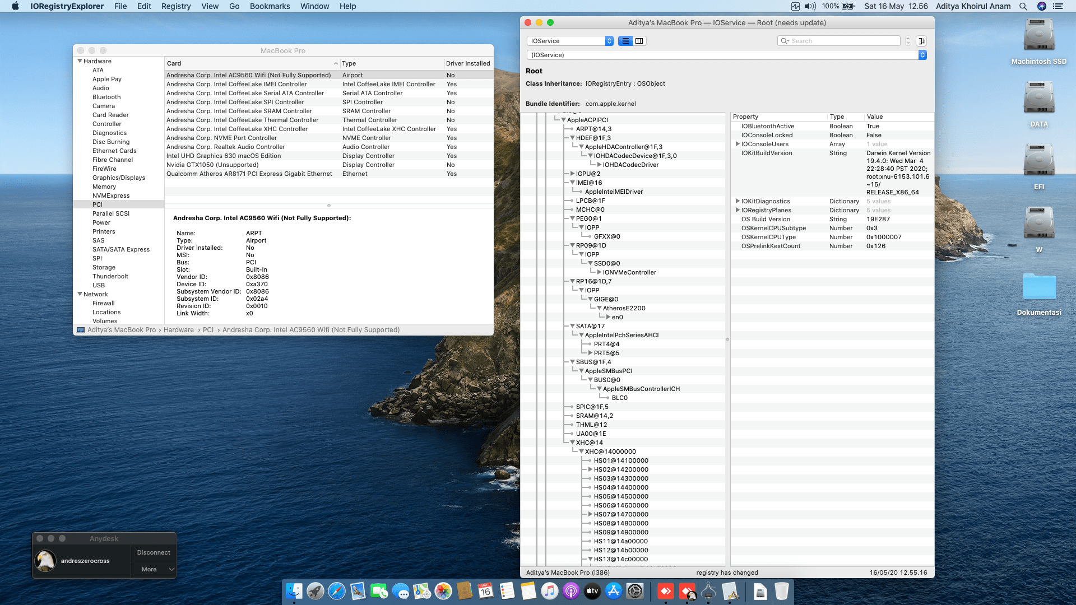Open the volume control in the menu bar
The width and height of the screenshot is (1076, 605).
pyautogui.click(x=810, y=6)
